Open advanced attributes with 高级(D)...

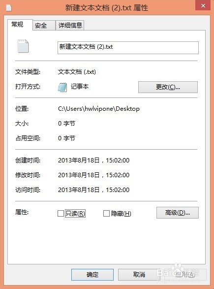click(178, 213)
